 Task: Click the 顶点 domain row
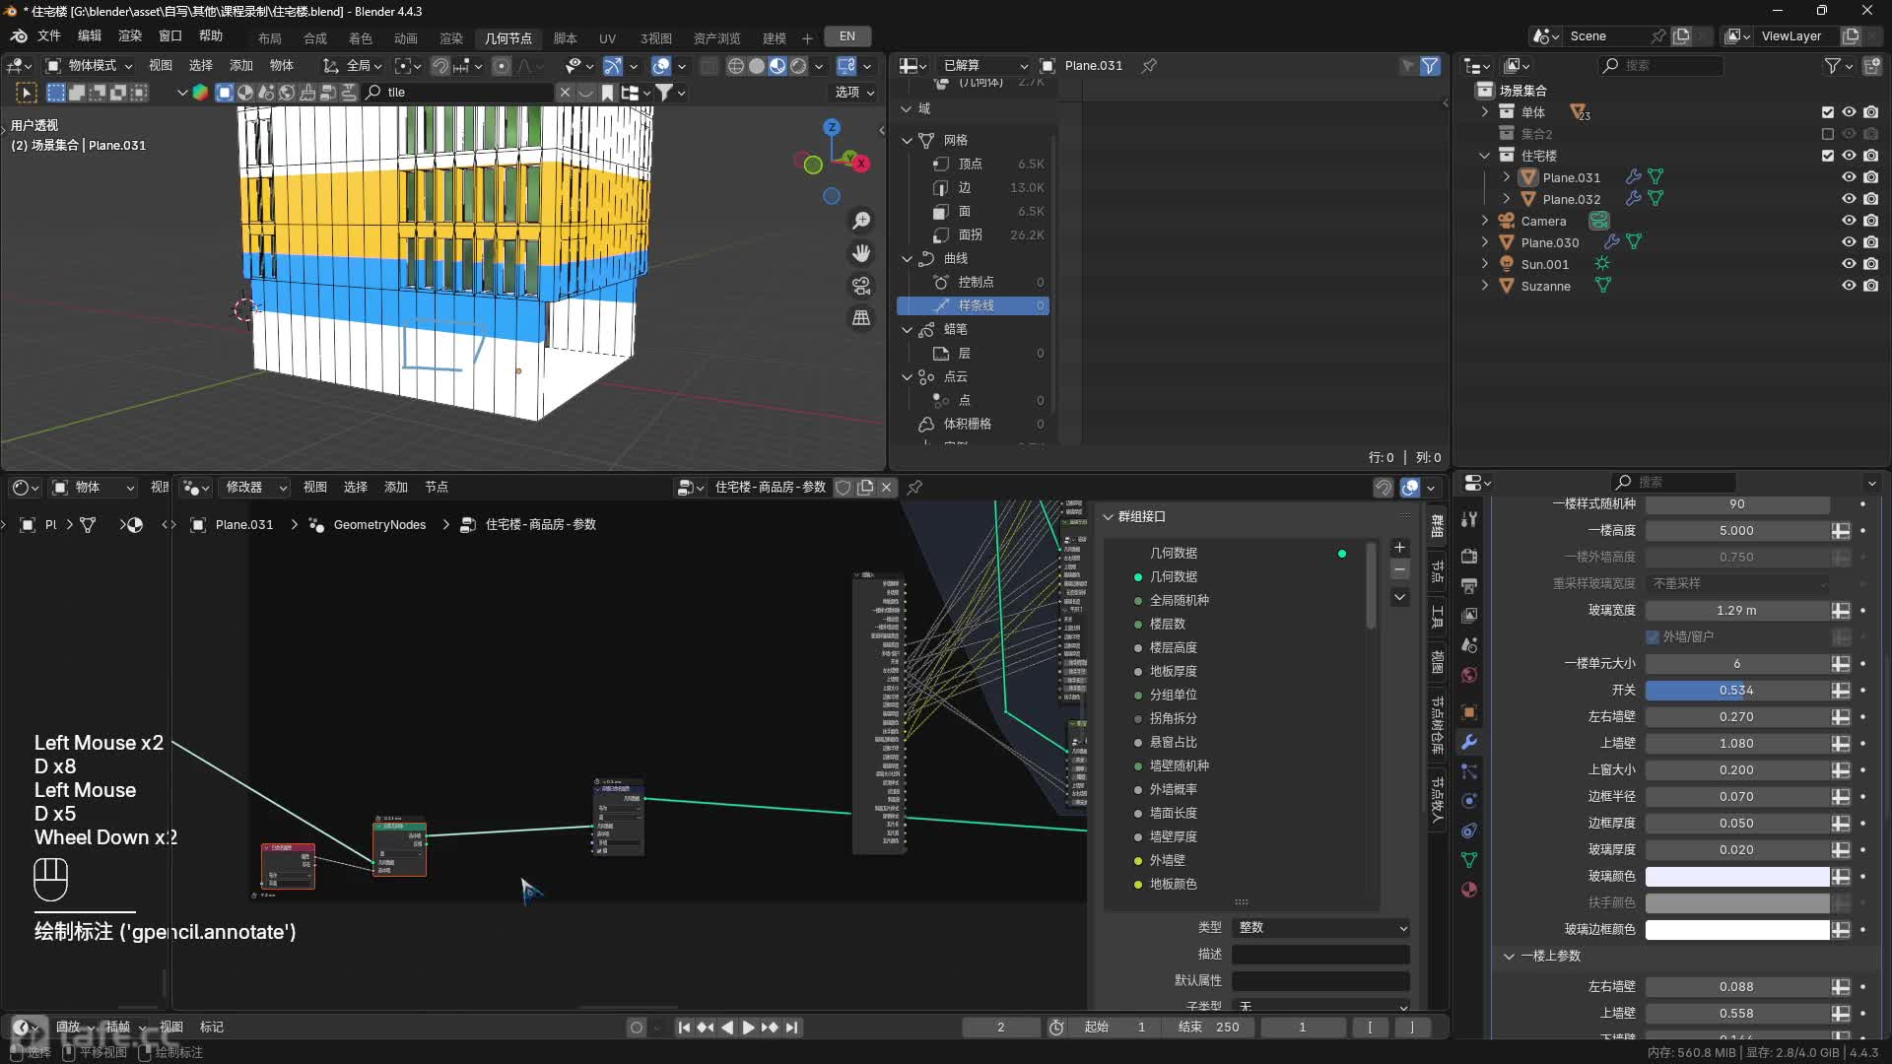(x=973, y=165)
